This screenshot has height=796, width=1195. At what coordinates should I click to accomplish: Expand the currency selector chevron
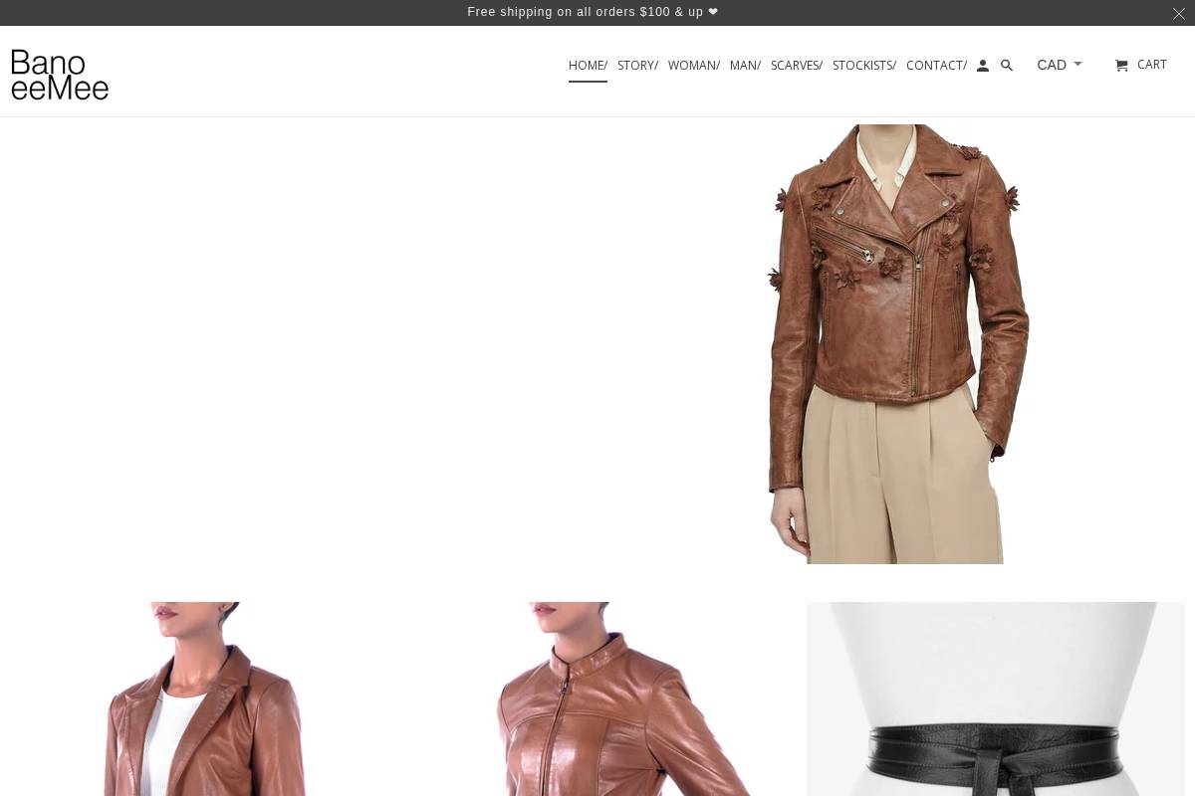tap(1077, 64)
